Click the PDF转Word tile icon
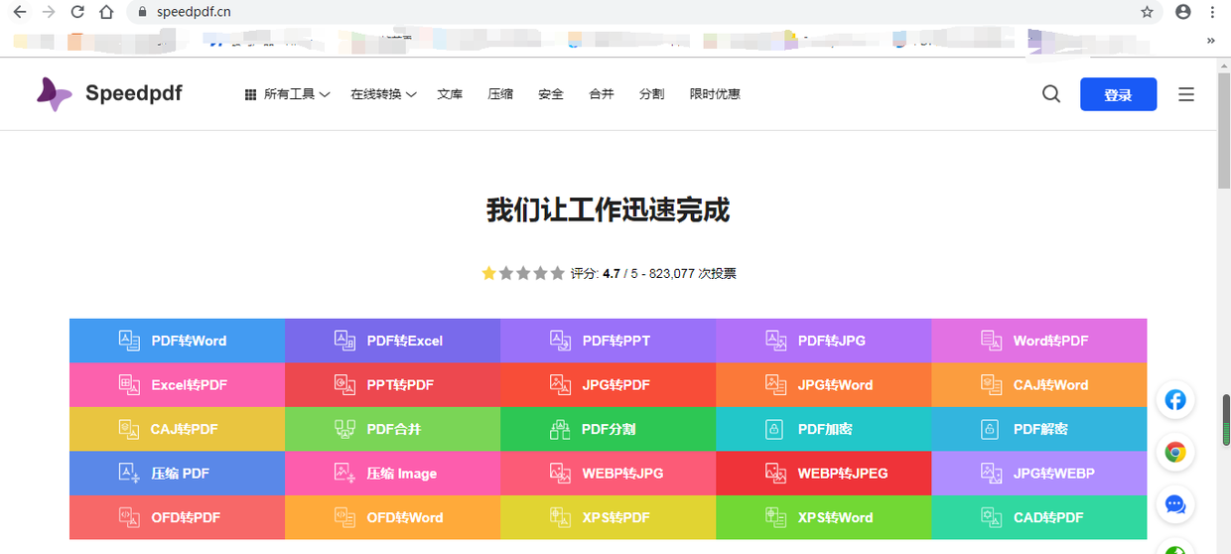Screen dimensions: 1231x554 pos(130,341)
